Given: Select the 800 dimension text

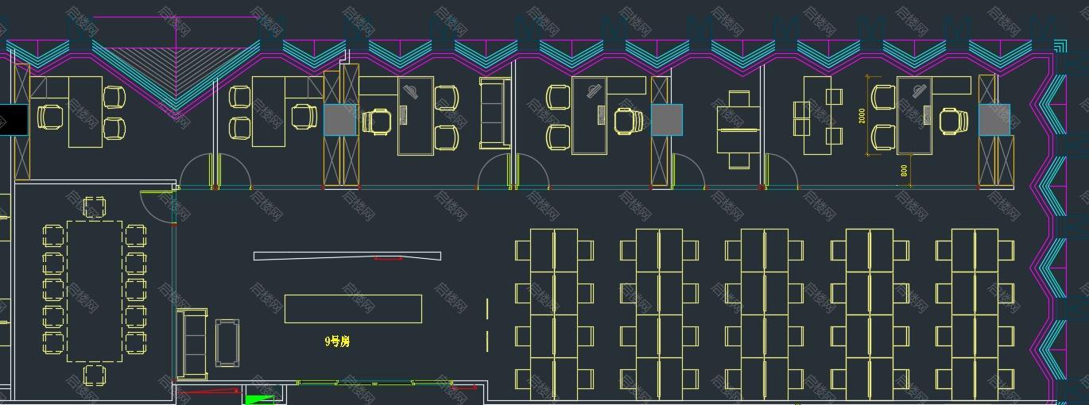Looking at the screenshot, I should tap(905, 170).
